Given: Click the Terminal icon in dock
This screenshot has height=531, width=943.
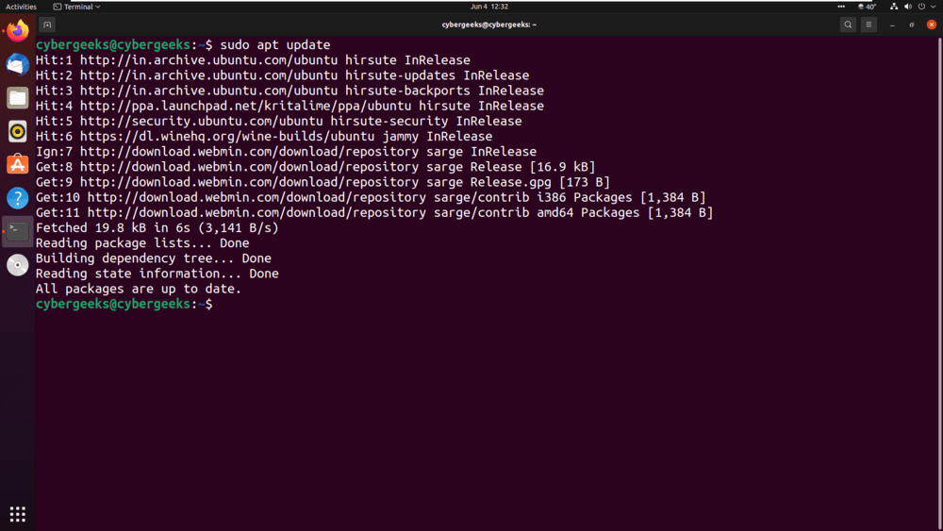Looking at the screenshot, I should click(17, 231).
